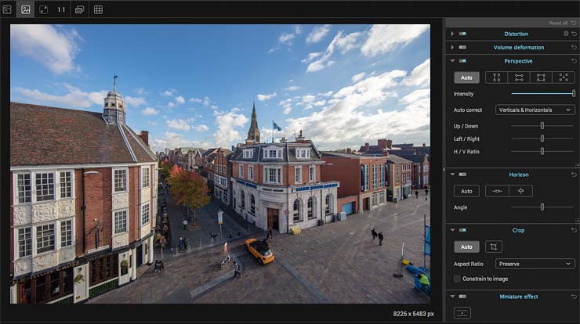Viewport: 580px width, 324px height.
Task: Click the Reset all undo arrow icon
Action: (574, 23)
